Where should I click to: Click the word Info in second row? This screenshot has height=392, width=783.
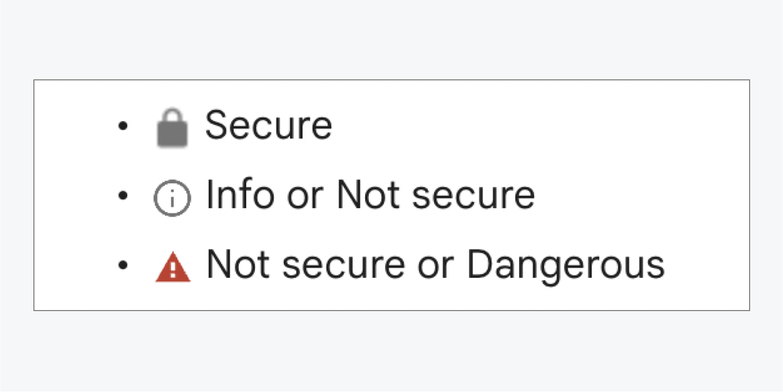(x=239, y=195)
